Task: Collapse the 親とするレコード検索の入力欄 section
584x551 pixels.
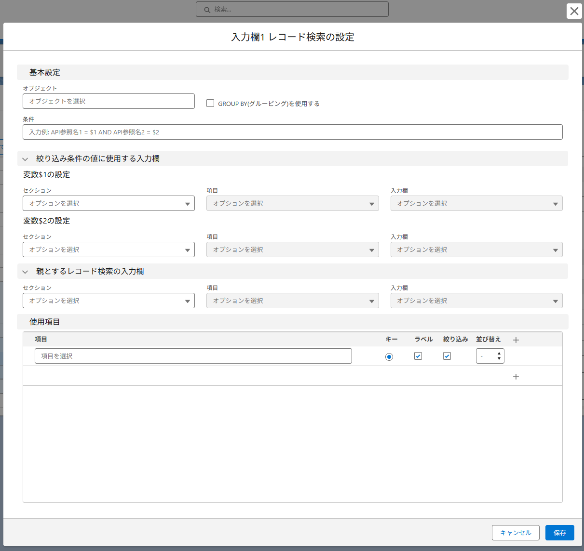Action: point(26,272)
